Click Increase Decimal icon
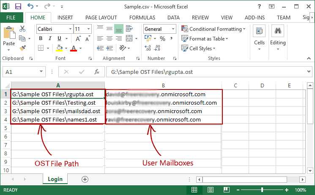Screen dimensions: 315x195 (x=148, y=48)
